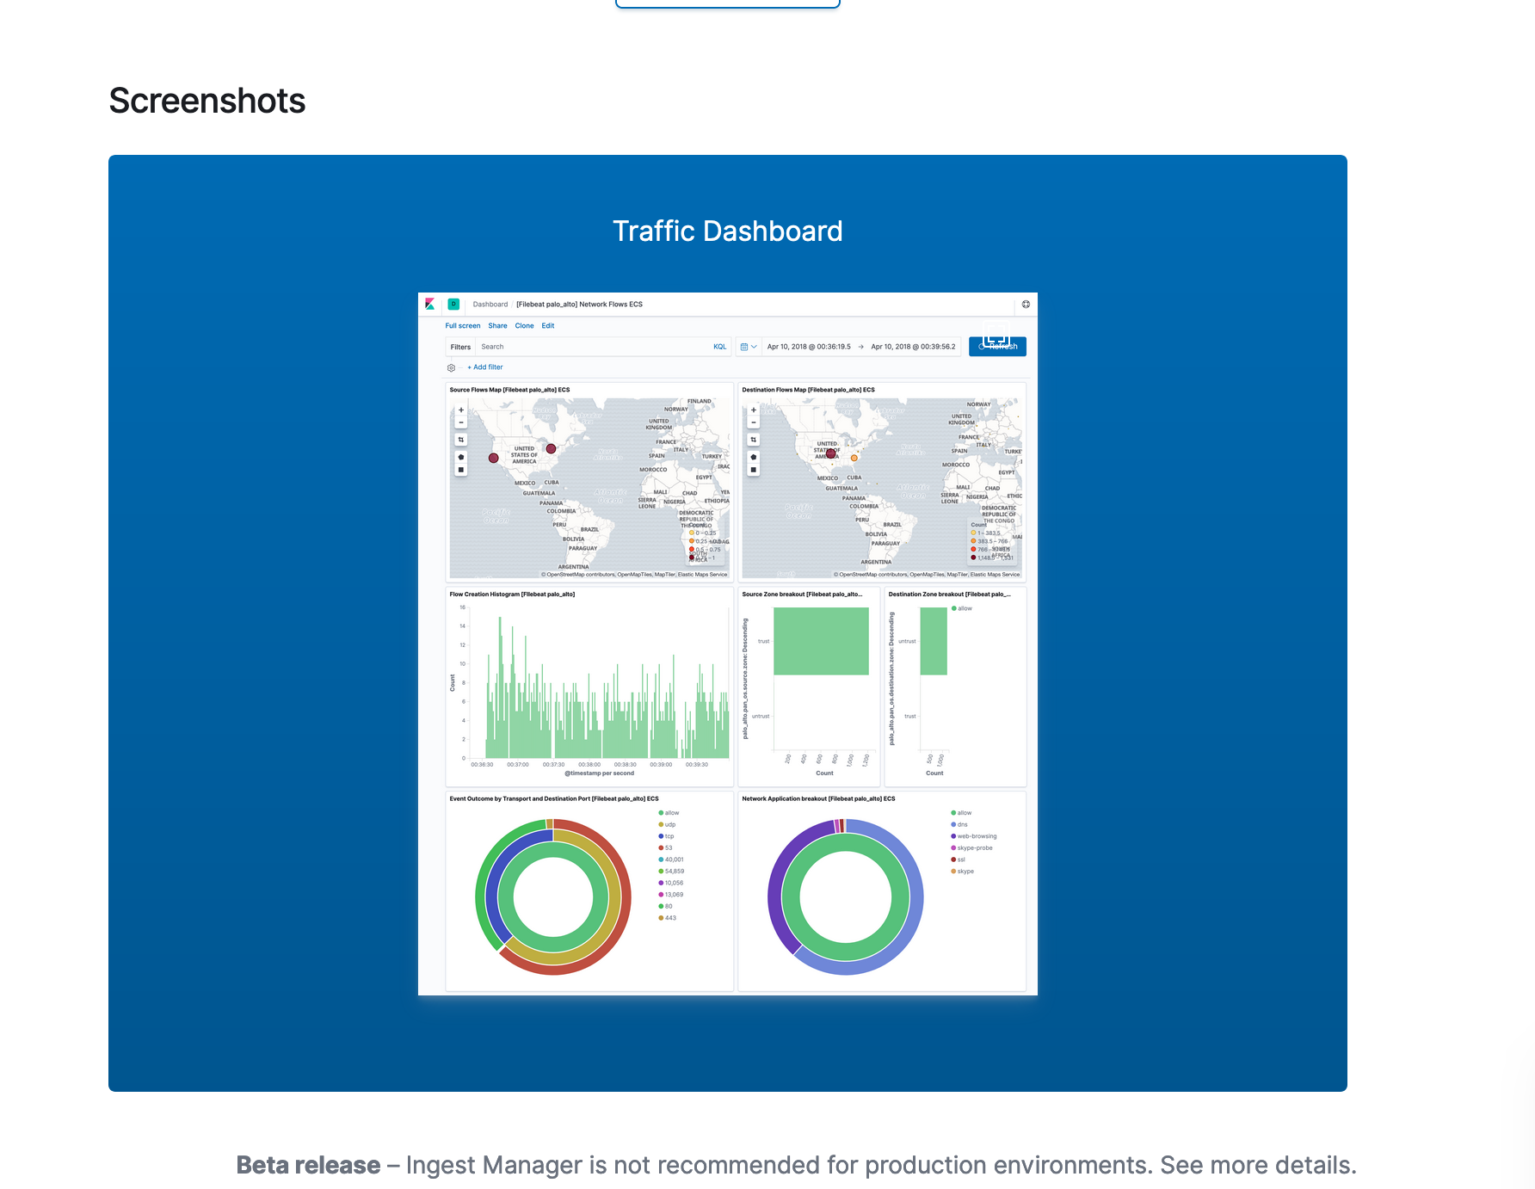Screen dimensions: 1535x1189
Task: Toggle web-browsing legend in Network Application chart
Action: (974, 836)
